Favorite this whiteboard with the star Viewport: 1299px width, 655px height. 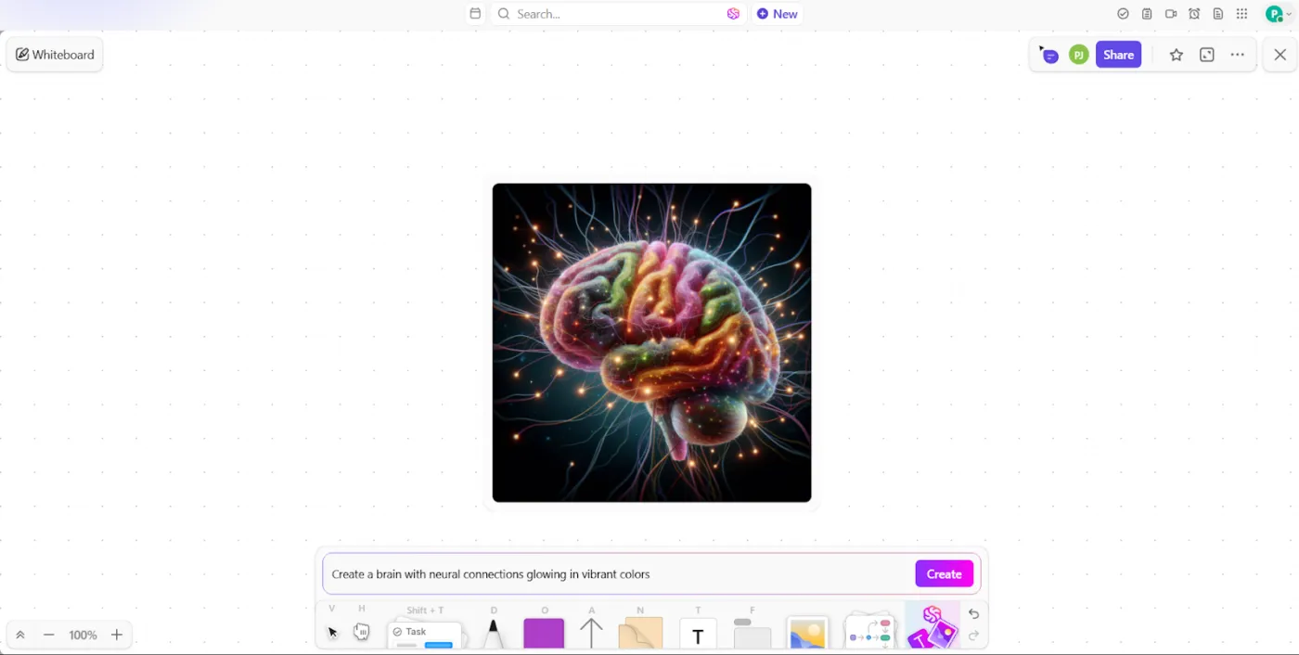click(1177, 55)
